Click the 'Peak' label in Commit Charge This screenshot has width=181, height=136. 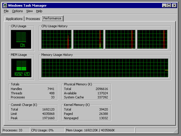pos(14,118)
